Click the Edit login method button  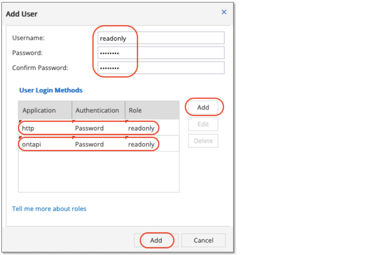tap(203, 124)
